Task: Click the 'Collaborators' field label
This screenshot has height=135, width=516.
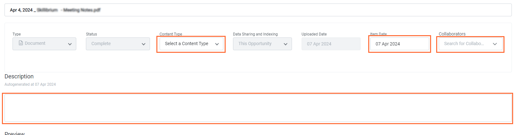Action: coord(452,34)
